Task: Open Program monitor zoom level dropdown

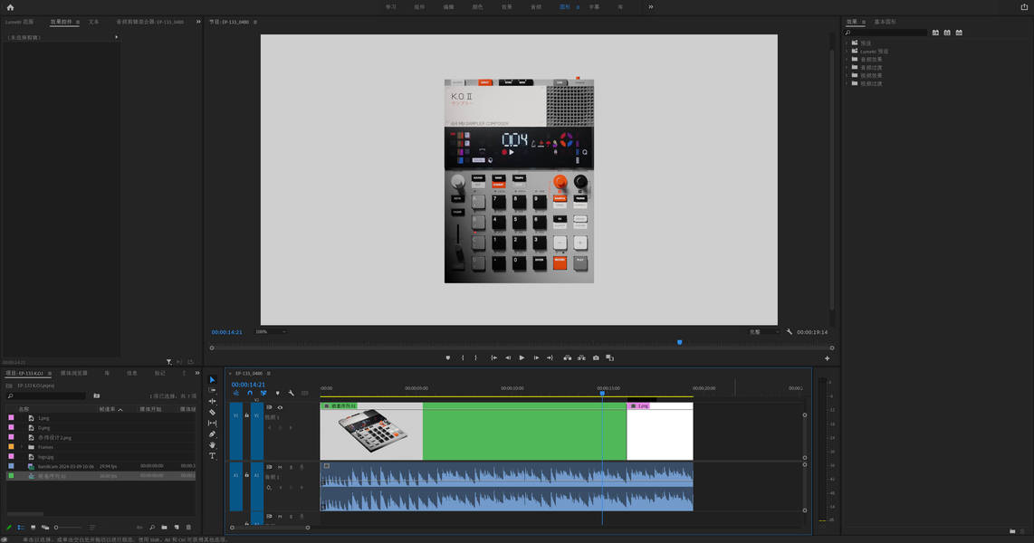Action: point(271,331)
